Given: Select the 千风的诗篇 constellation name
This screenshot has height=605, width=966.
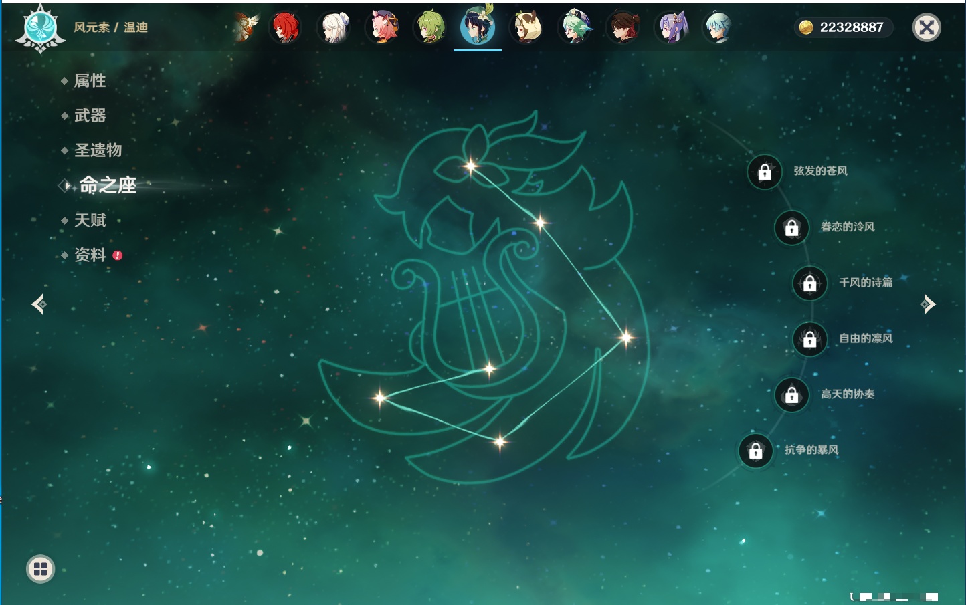Looking at the screenshot, I should pos(866,282).
